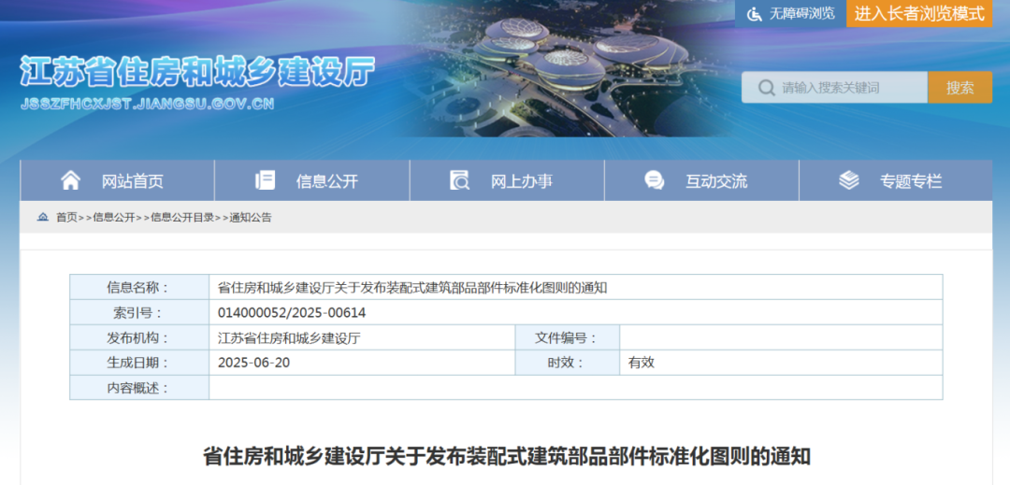Click the 索引号 label cell

pyautogui.click(x=139, y=313)
